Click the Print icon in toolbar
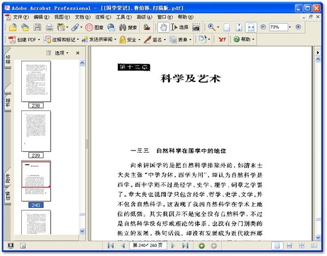The image size is (327, 256). pos(49,27)
